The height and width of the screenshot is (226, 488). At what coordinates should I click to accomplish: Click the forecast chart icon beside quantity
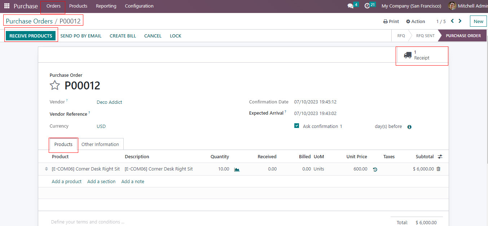pos(237,169)
